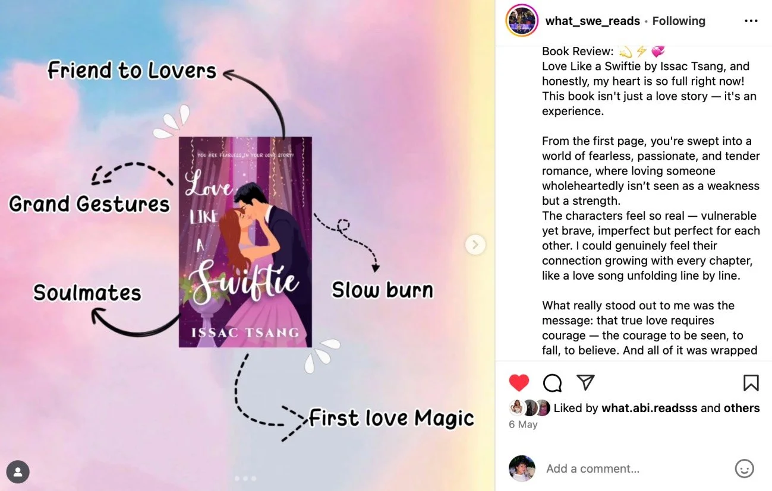Save the post with the bookmark icon
772x491 pixels.
[751, 383]
